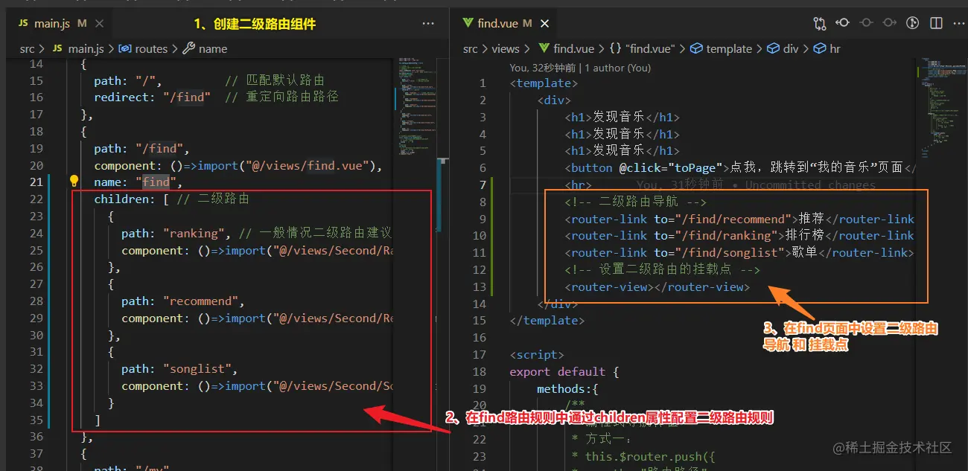Screen dimensions: 968x471
Task: Click the views breadcrumb item
Action: (x=506, y=48)
